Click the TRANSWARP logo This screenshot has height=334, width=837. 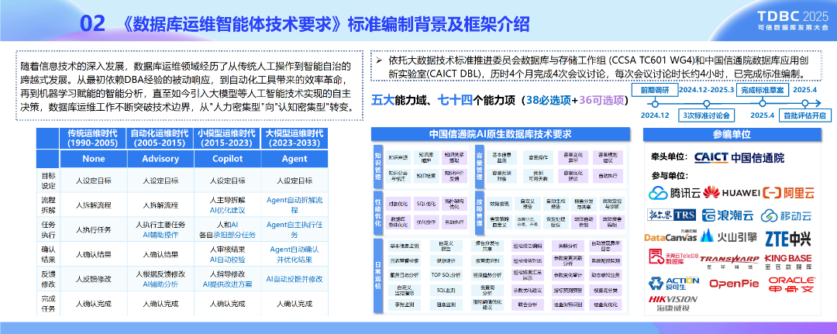pos(729,261)
